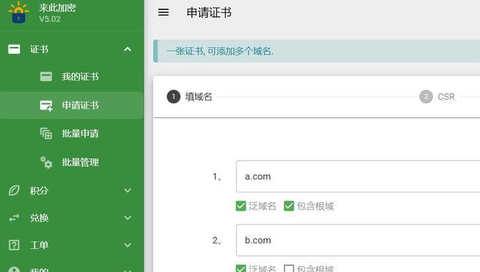
Task: Click the b.com domain input field
Action: [358, 240]
